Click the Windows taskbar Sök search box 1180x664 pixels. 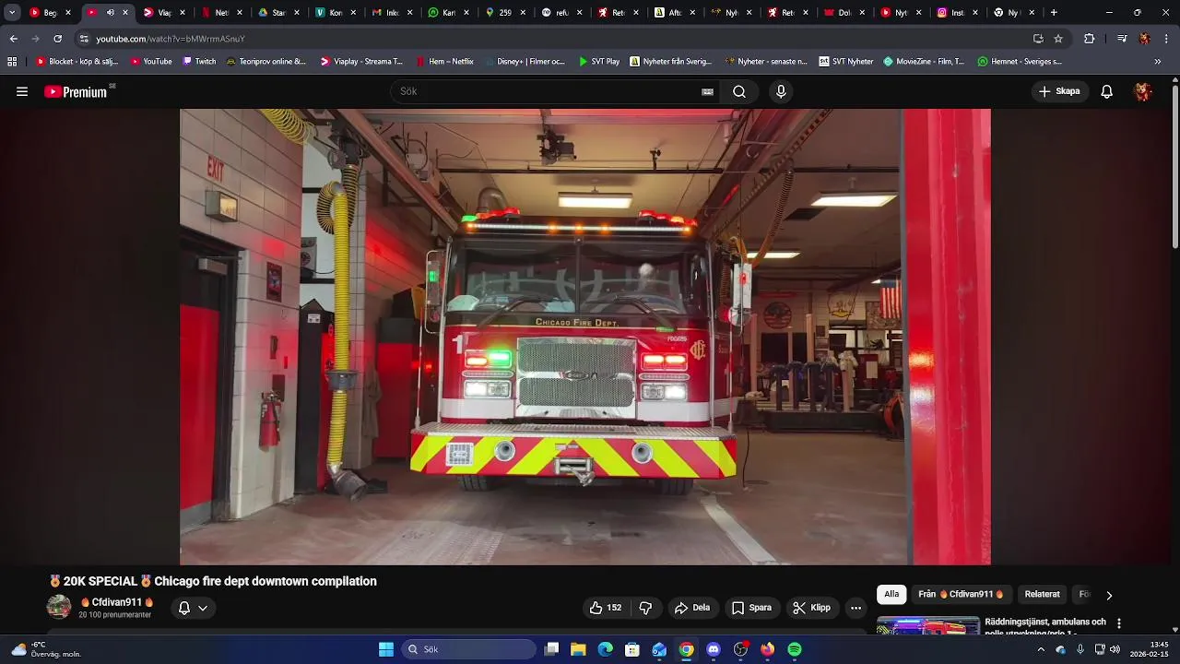470,649
